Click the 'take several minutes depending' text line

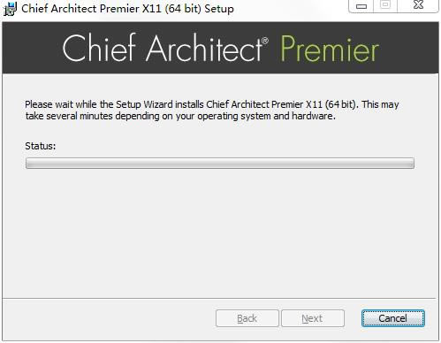[180, 116]
